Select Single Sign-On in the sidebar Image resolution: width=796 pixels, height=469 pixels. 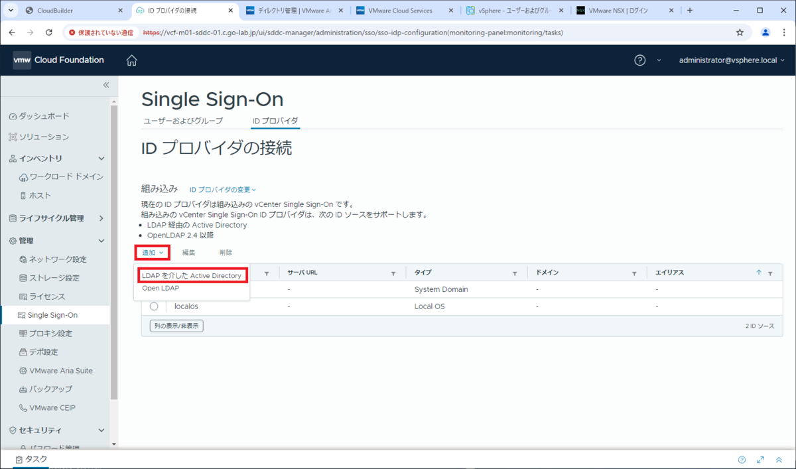coord(56,315)
